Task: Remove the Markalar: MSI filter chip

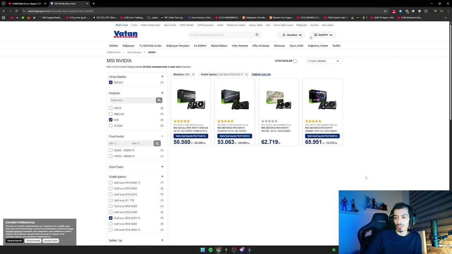Action: pyautogui.click(x=193, y=74)
